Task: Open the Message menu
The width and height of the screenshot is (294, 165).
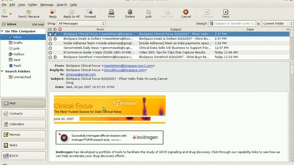Action: pos(47,5)
